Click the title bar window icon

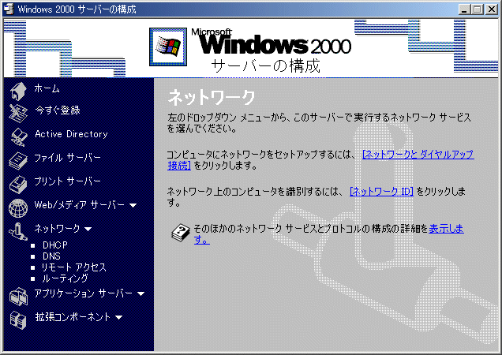[9, 9]
